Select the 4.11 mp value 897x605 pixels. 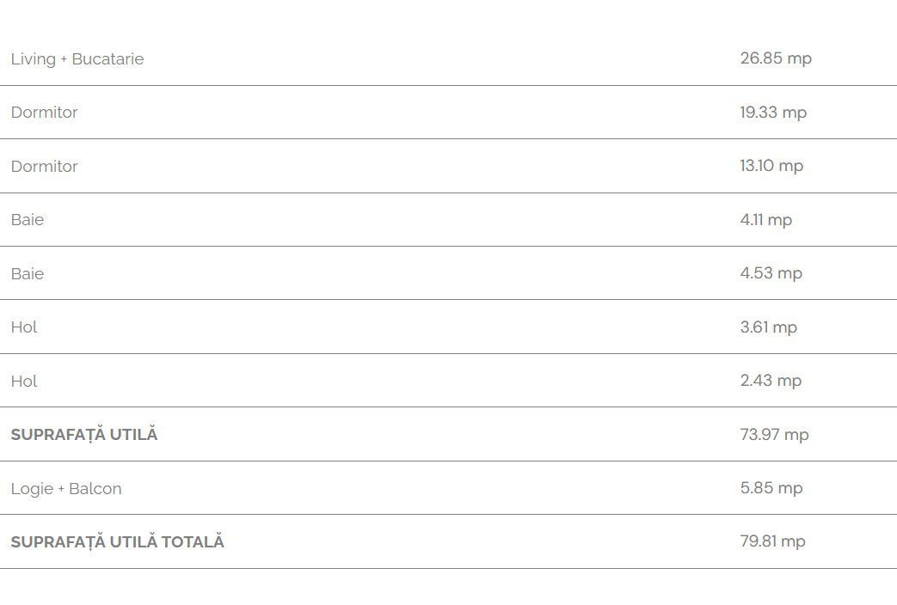pos(765,220)
